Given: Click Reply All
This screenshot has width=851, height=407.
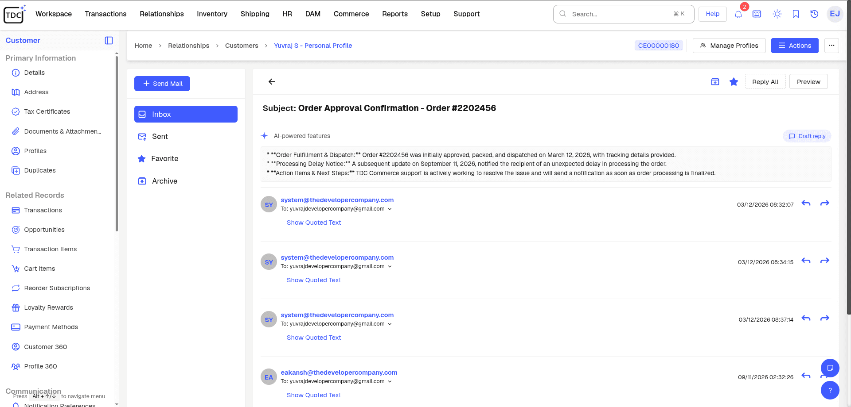Looking at the screenshot, I should pyautogui.click(x=765, y=82).
